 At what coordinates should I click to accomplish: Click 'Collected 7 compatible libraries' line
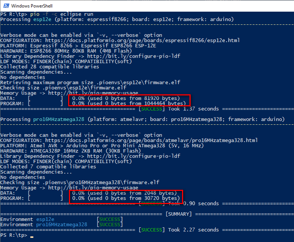click(x=48, y=167)
